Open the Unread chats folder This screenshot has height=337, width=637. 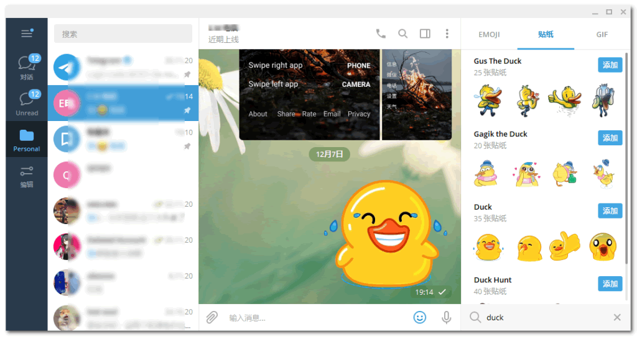coord(27,104)
